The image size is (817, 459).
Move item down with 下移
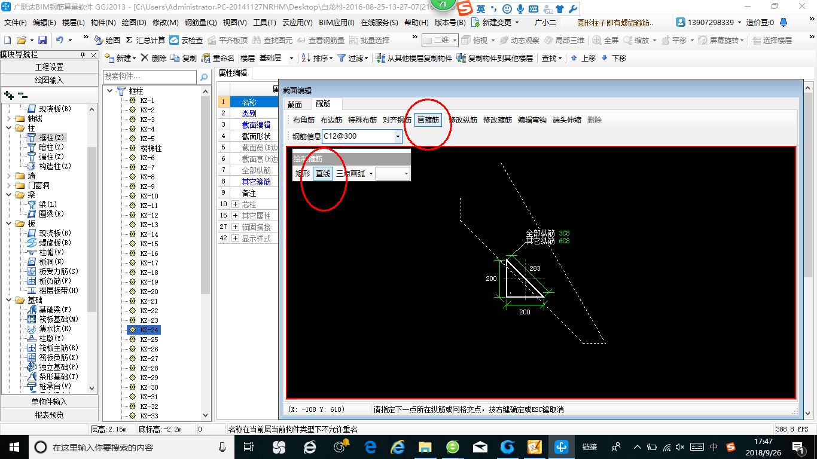coord(614,58)
